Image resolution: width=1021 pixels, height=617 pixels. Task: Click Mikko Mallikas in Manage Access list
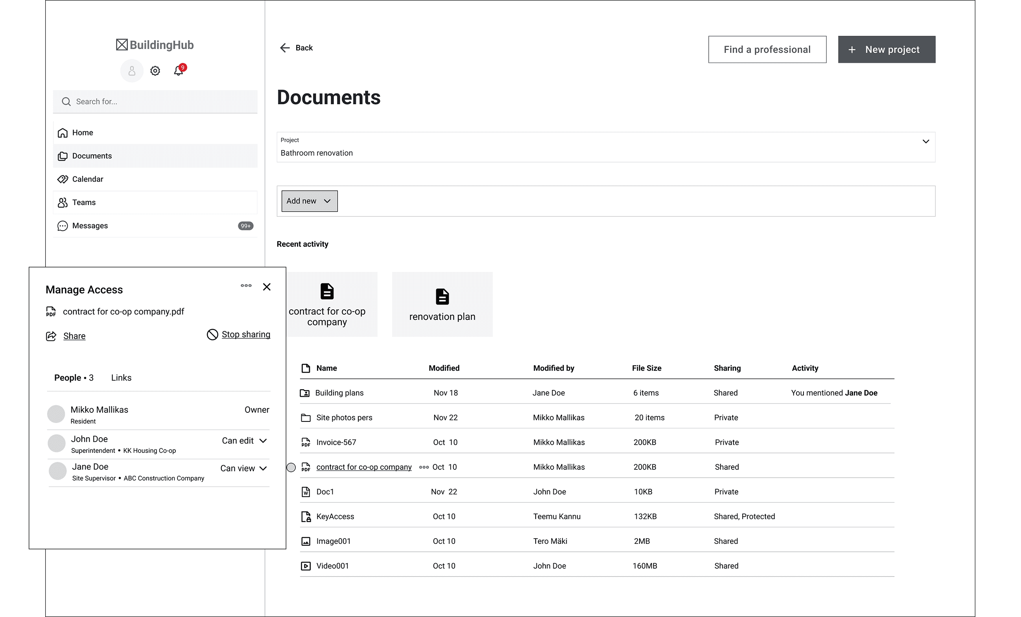(x=99, y=410)
